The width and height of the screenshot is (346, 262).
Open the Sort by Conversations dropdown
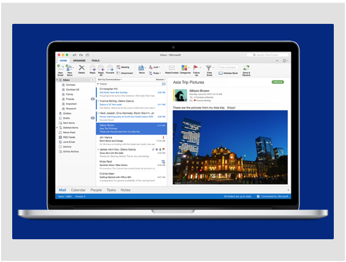coord(110,79)
